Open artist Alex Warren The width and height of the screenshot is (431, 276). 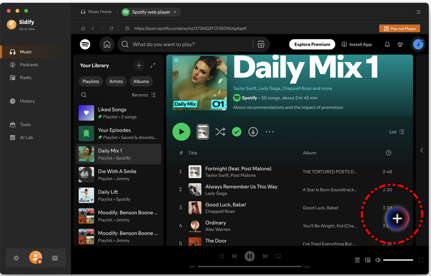point(218,229)
